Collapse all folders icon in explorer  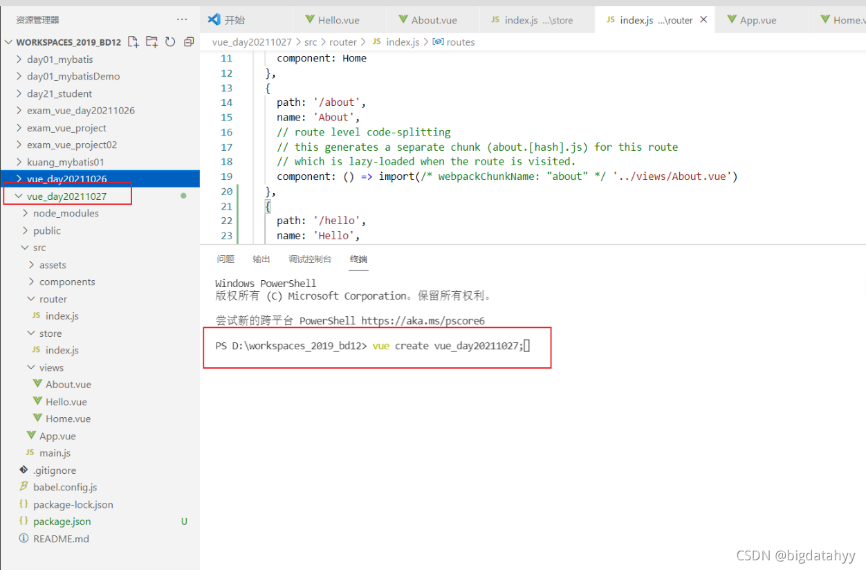(x=188, y=42)
